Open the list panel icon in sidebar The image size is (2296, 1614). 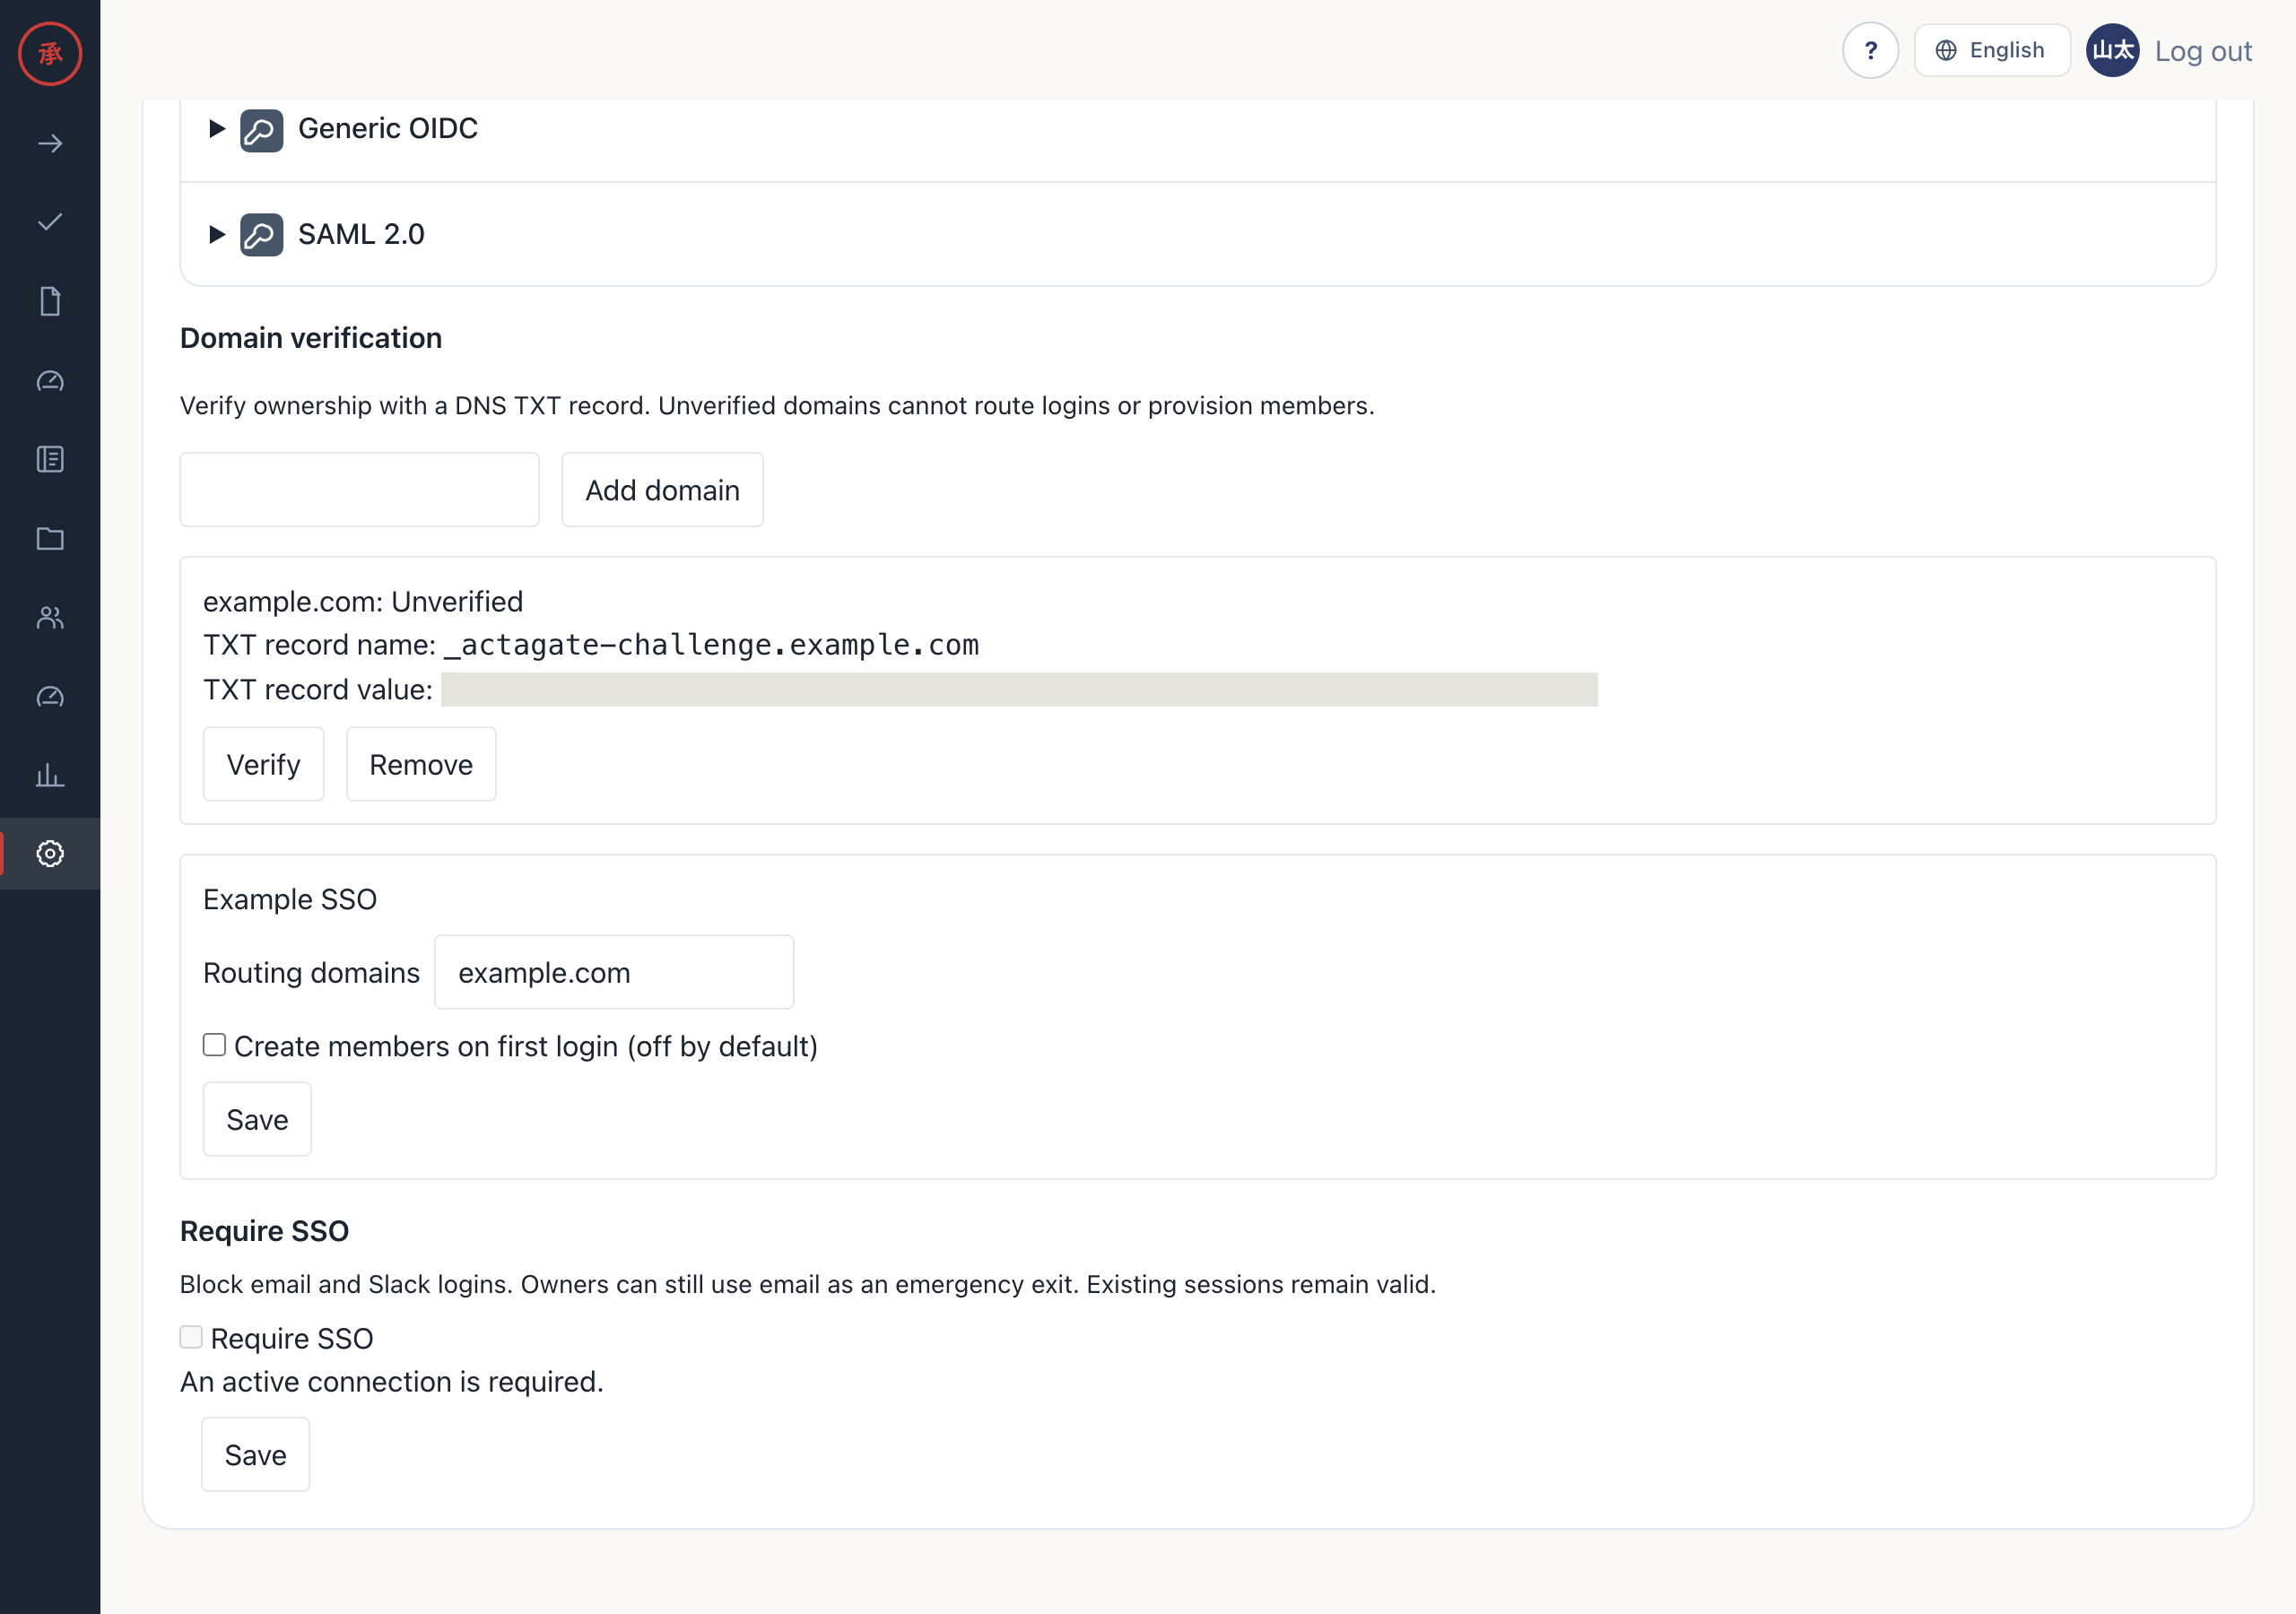50,459
